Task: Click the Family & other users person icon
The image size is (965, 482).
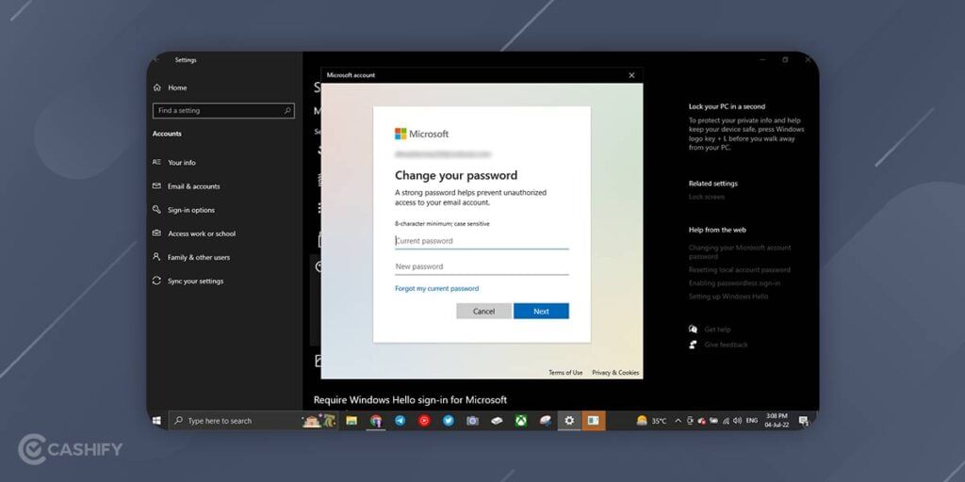Action: point(156,257)
